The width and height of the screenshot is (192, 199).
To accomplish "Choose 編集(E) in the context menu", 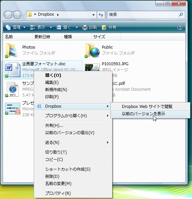I will tap(73, 83).
